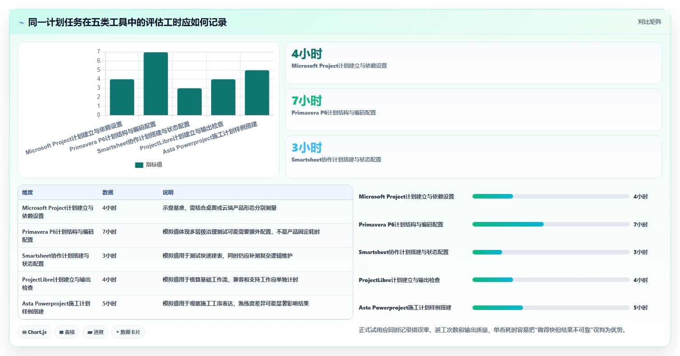Click the y-axis label 7 on chart

(x=98, y=52)
